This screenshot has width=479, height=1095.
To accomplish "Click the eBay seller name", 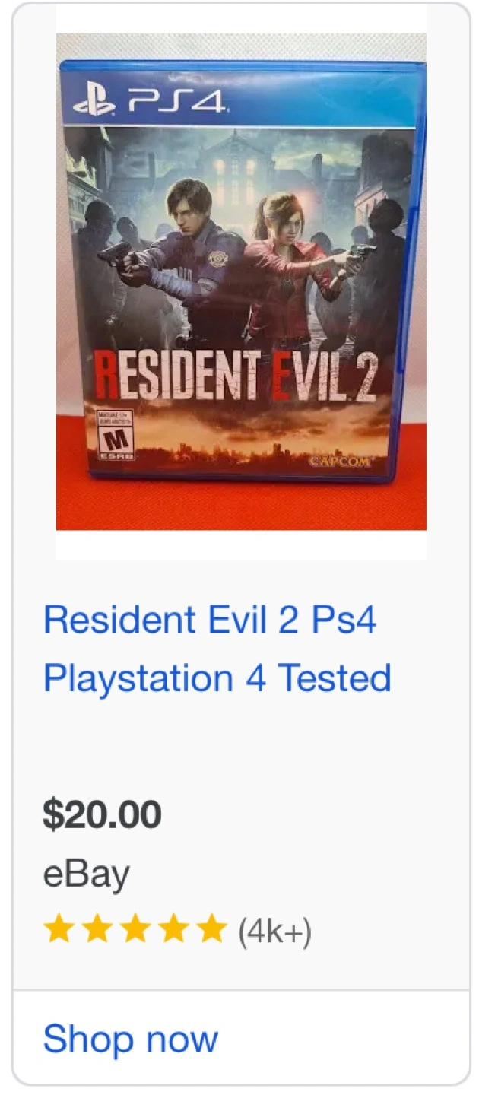I will click(x=87, y=874).
